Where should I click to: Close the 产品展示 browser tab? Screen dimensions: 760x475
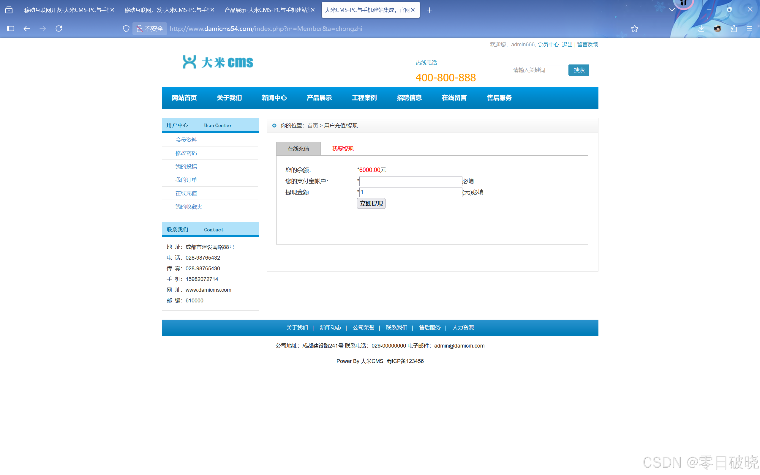pyautogui.click(x=312, y=10)
